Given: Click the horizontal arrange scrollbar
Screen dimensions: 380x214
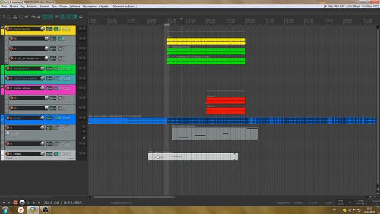Looking at the screenshot, I should (x=133, y=197).
